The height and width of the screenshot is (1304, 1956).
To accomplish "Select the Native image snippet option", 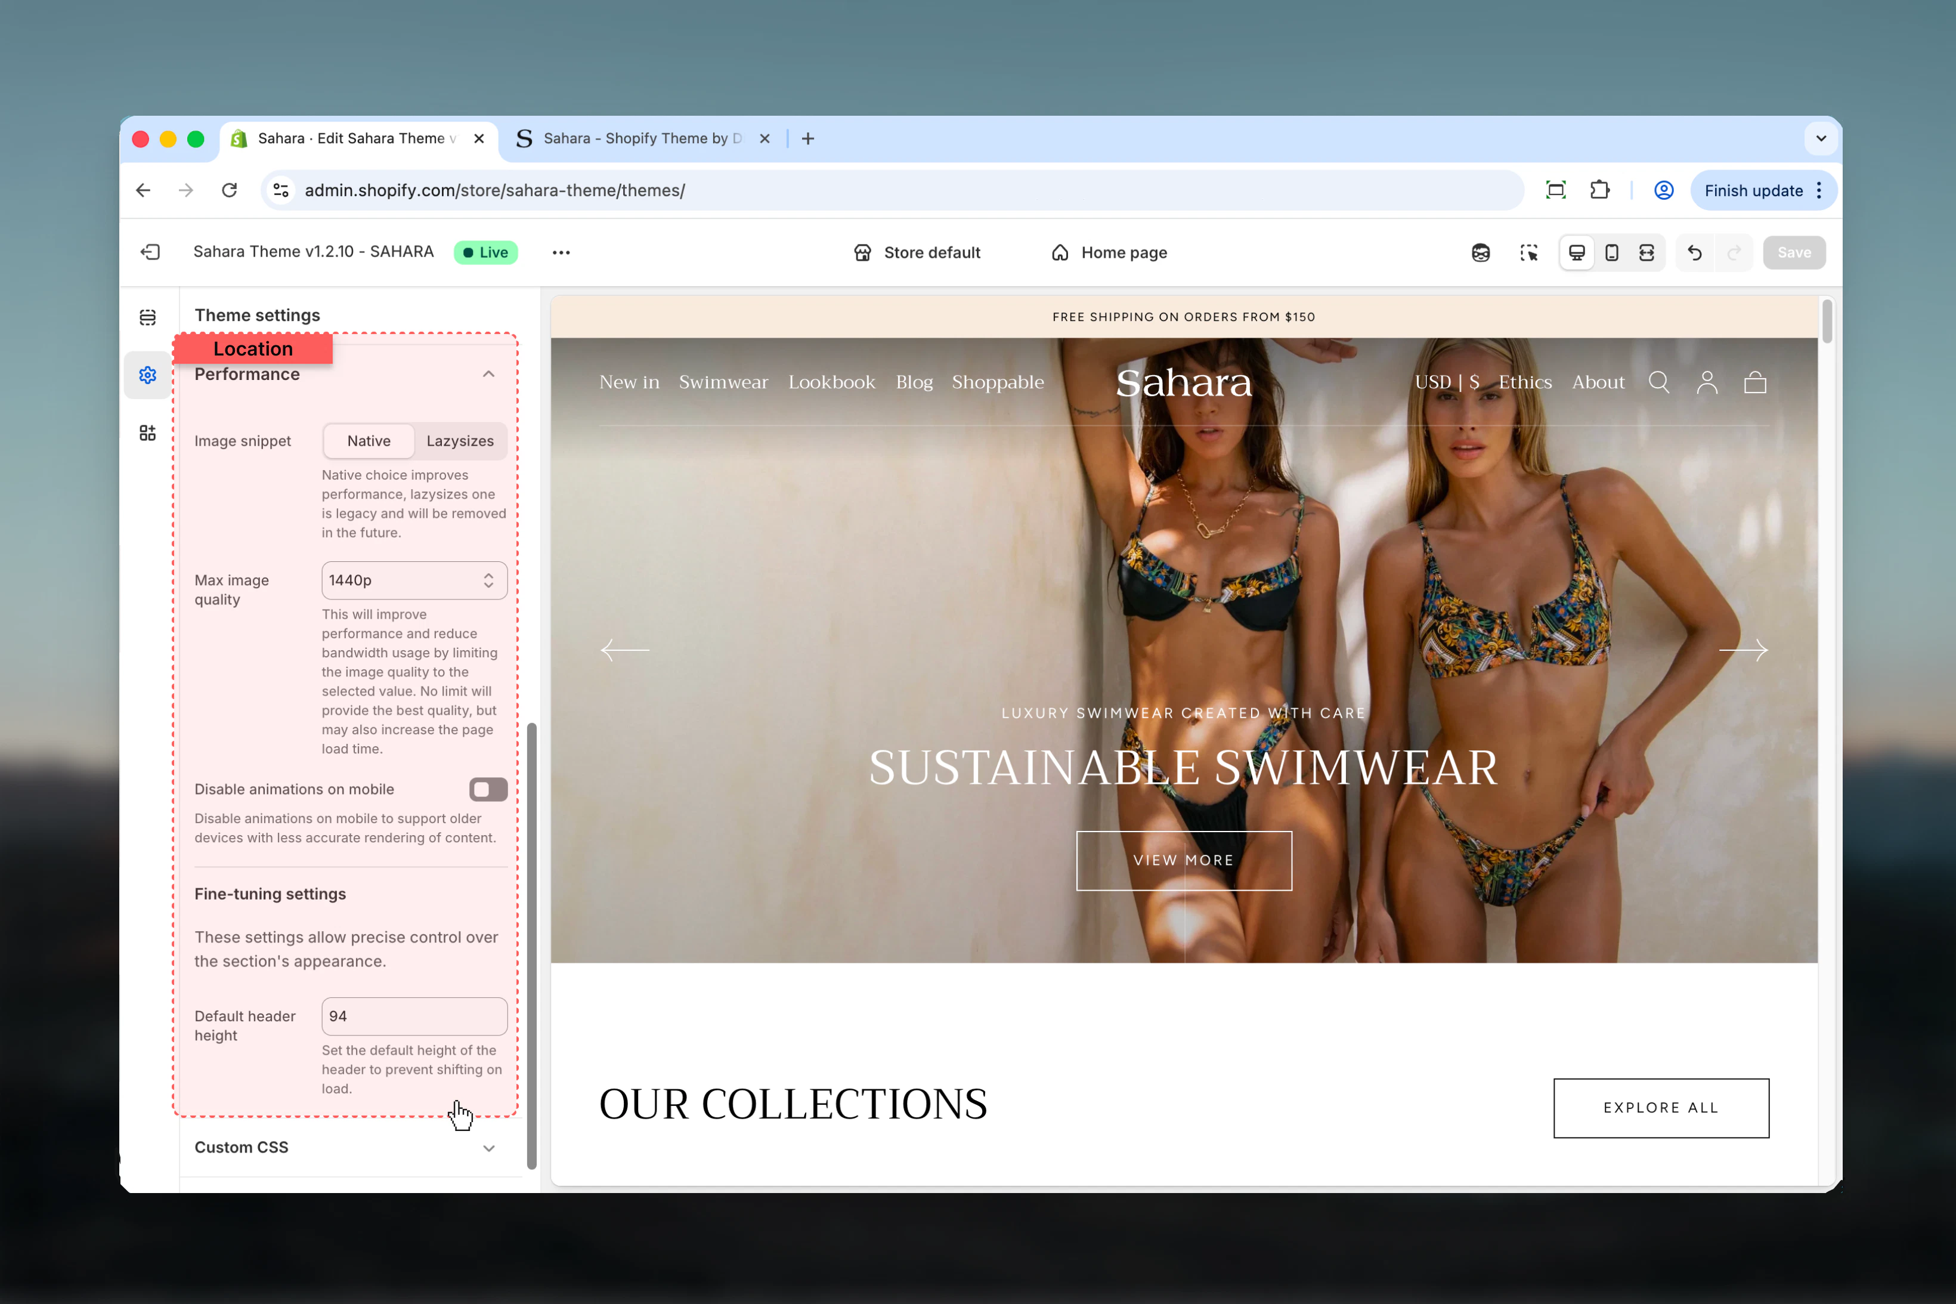I will pyautogui.click(x=369, y=441).
